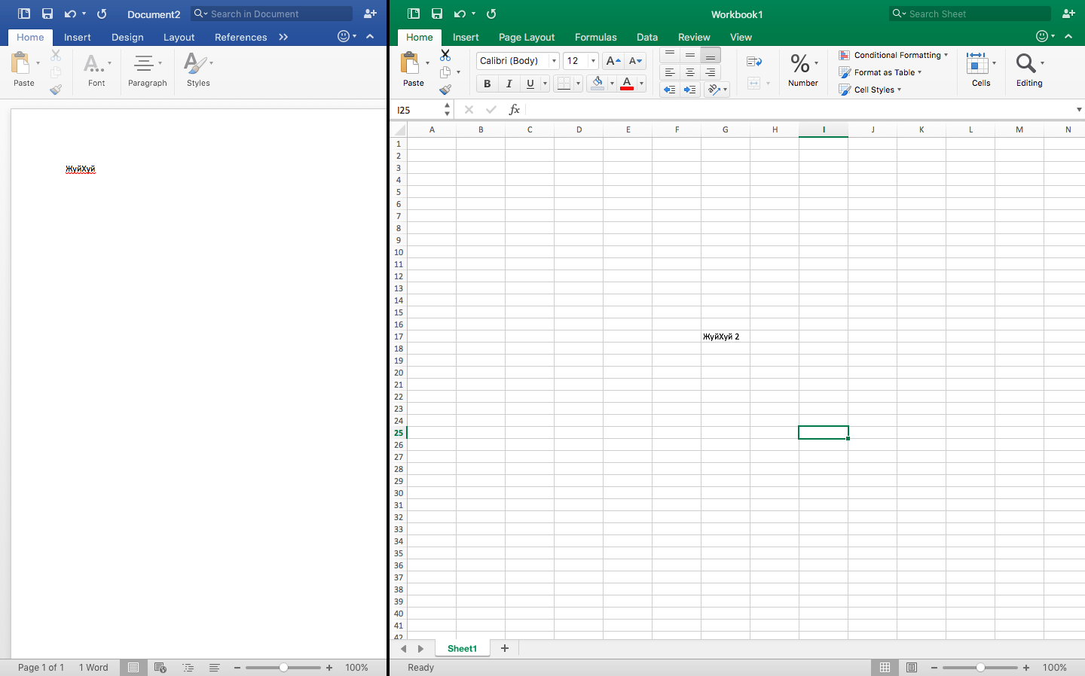Click the Excel Save icon in title bar
This screenshot has width=1085, height=676.
[x=437, y=14]
